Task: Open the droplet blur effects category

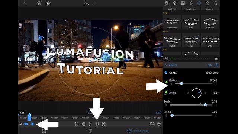Action: point(191,3)
